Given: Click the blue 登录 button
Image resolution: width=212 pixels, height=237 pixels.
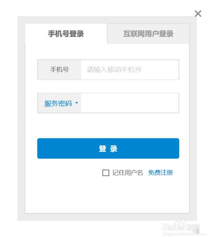Looking at the screenshot, I should click(x=108, y=148).
